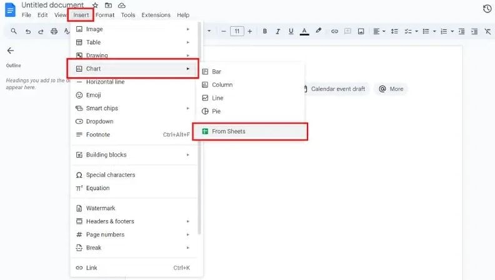Increase the font size

250,31
